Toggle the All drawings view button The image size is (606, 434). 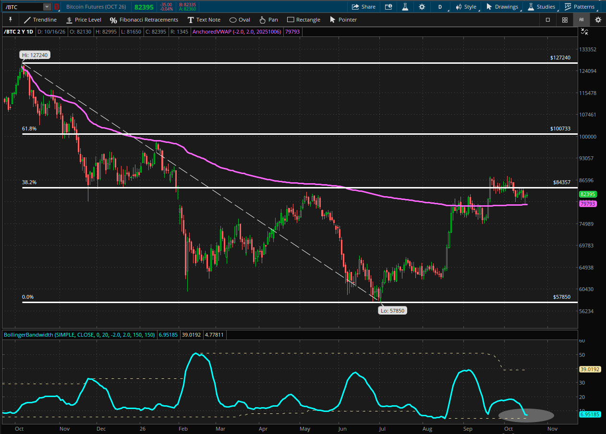click(581, 20)
